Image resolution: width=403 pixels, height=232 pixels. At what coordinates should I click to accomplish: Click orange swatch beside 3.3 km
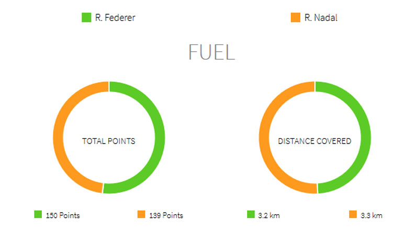click(352, 215)
